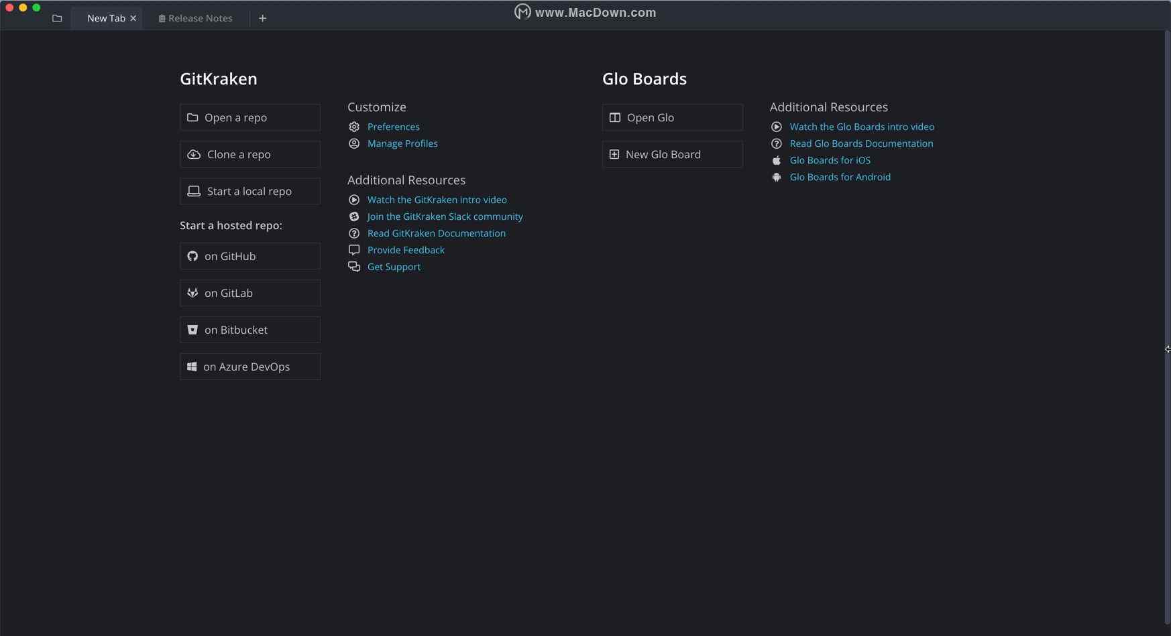Click the speech bubble icon beside Provide Feedback
The width and height of the screenshot is (1171, 636).
coord(354,250)
